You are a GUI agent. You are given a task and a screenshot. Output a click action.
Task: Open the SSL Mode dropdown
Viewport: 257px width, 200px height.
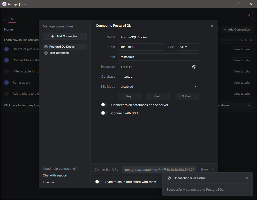point(158,86)
